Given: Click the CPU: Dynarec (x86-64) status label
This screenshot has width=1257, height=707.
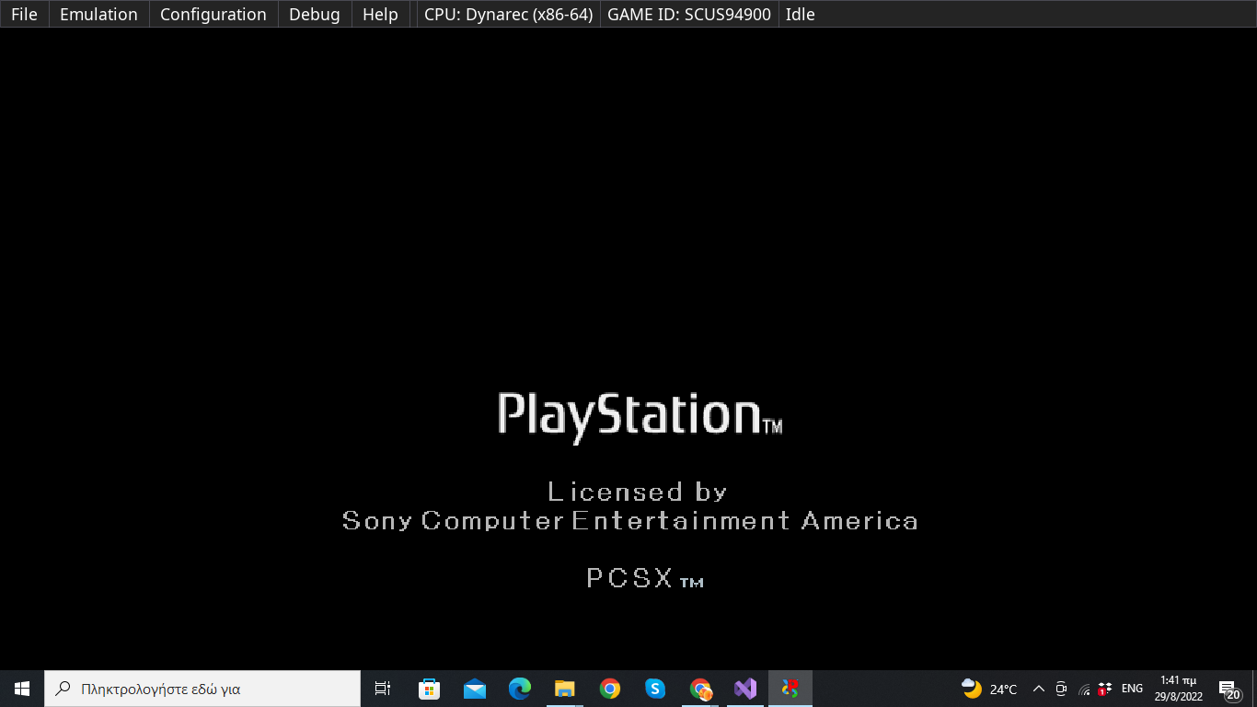Looking at the screenshot, I should [508, 15].
